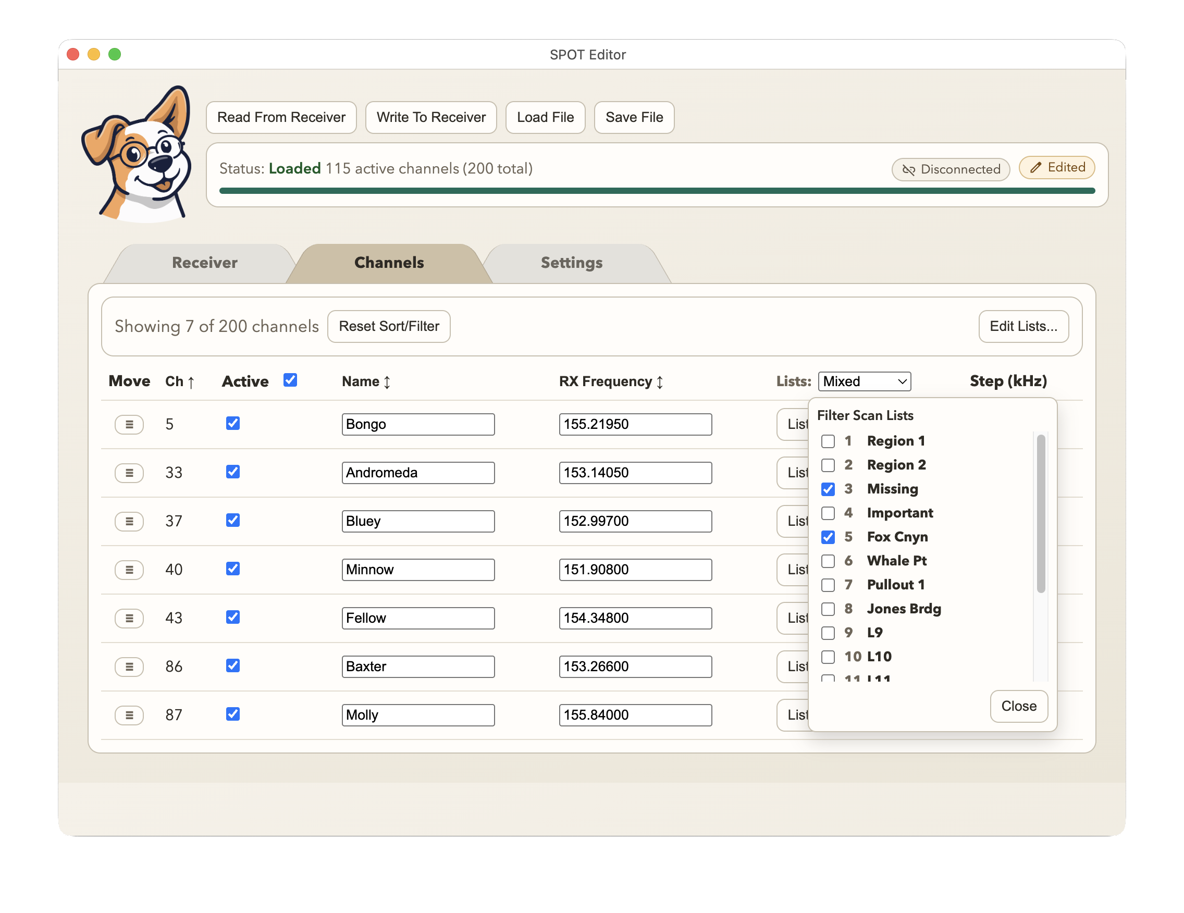This screenshot has height=913, width=1184.
Task: Click the Save File button
Action: tap(634, 117)
